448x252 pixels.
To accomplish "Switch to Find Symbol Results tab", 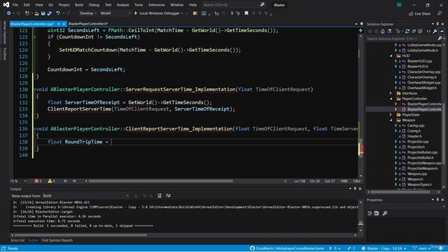I will pos(57,240).
